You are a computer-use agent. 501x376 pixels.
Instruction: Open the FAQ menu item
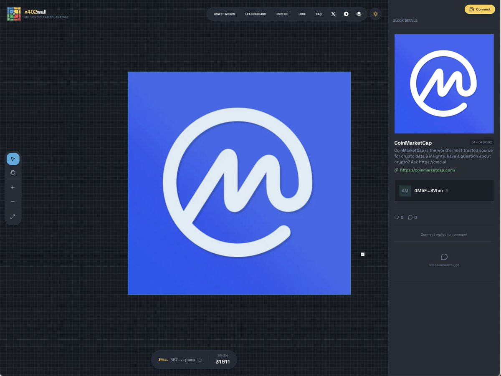[319, 14]
